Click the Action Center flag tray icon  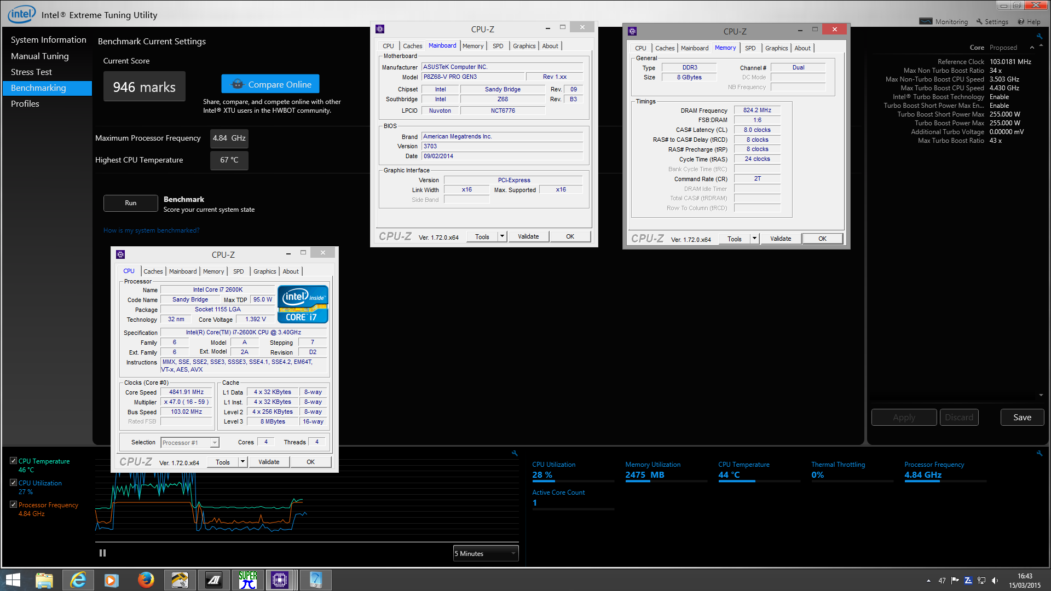955,581
